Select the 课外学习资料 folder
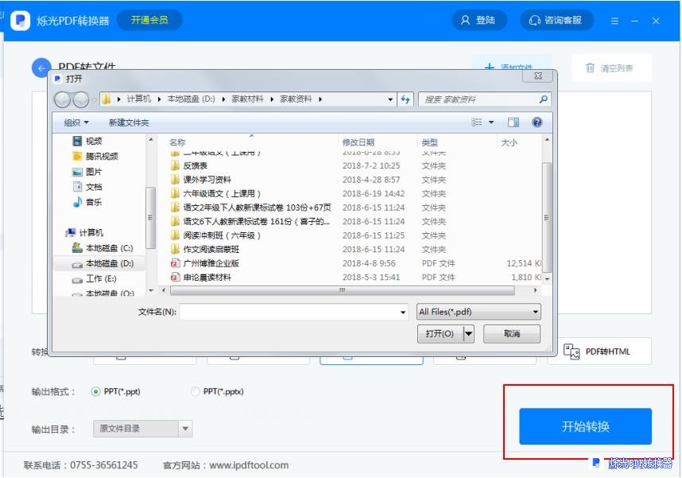Screen dimensions: 682x478 point(201,180)
